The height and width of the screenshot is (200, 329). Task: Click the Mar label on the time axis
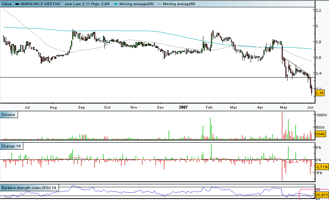pos(233,107)
